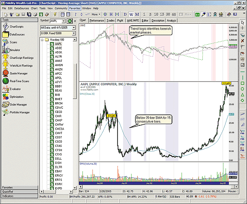Click the print toolbar icon

click(x=35, y=15)
